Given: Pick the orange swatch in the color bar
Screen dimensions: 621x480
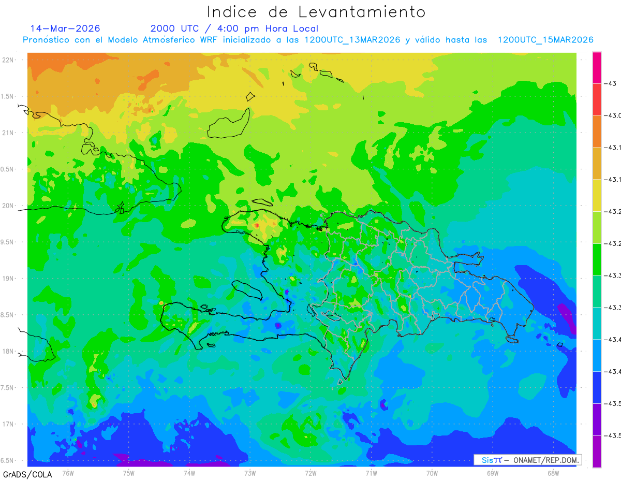Looking at the screenshot, I should 597,132.
